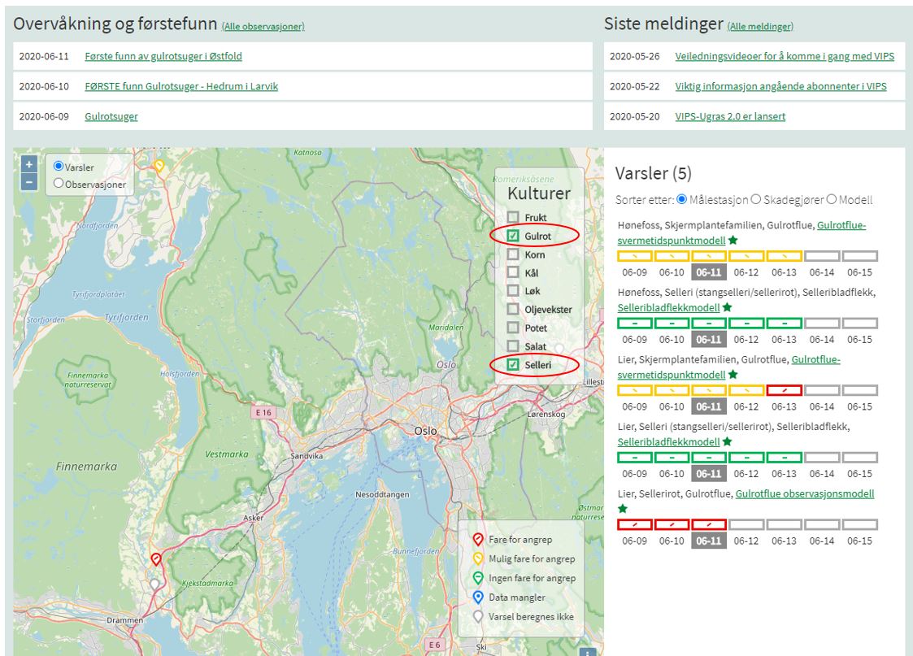Click the Overvåkning og førstefunn heading
The image size is (913, 656).
coord(115,24)
